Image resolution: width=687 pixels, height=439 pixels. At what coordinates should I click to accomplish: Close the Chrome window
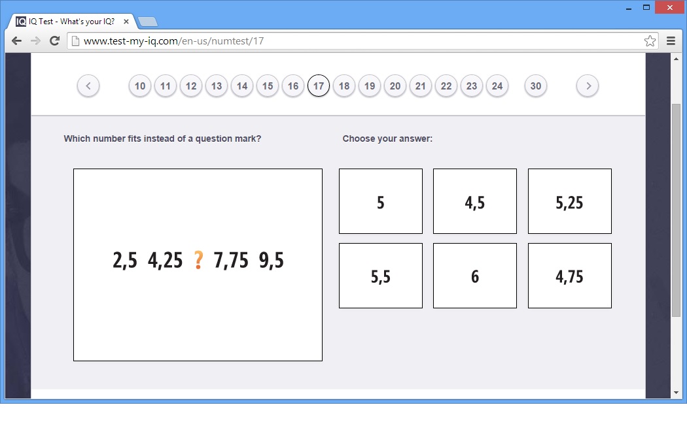click(669, 7)
